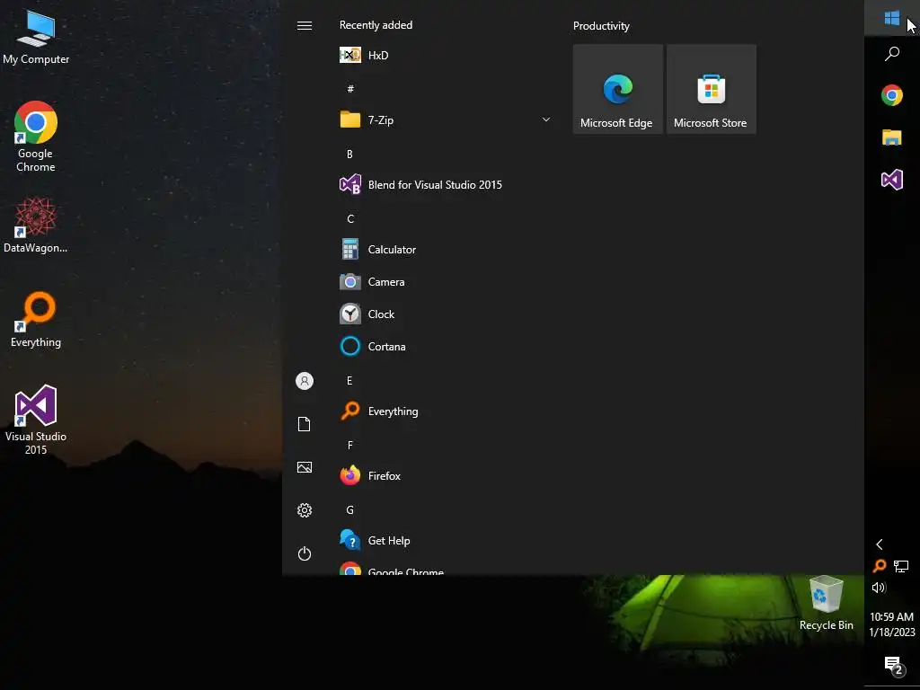Select the Recycle Bin desktop icon
Viewport: 920px width, 690px height.
(x=827, y=603)
